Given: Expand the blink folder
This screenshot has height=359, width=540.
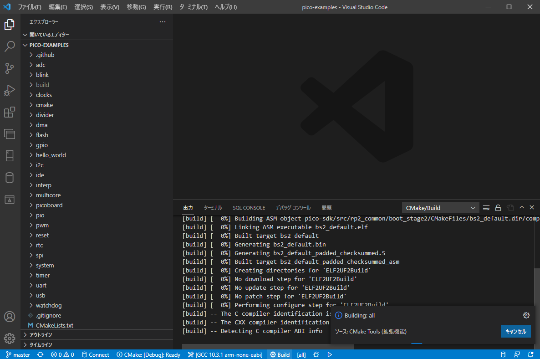Looking at the screenshot, I should coord(42,75).
